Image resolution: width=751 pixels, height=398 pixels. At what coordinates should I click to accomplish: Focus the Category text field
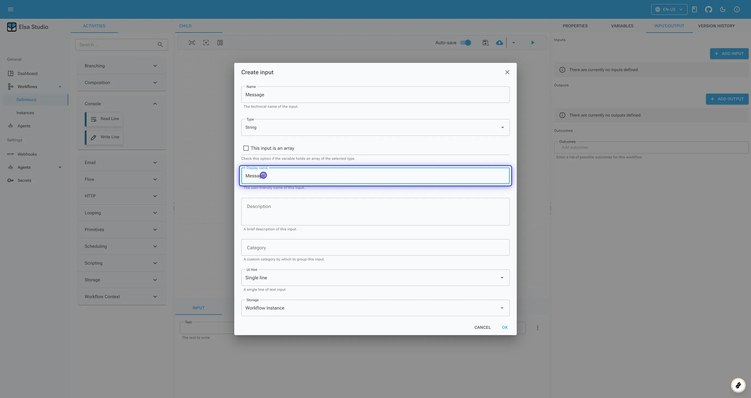375,247
